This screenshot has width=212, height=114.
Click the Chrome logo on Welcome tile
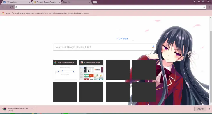[55, 63]
